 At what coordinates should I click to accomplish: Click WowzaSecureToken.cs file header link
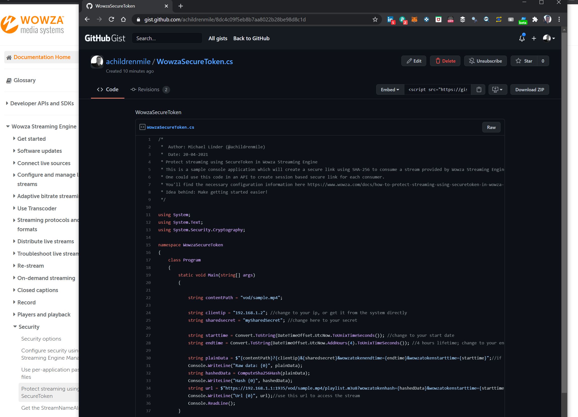[x=170, y=127]
